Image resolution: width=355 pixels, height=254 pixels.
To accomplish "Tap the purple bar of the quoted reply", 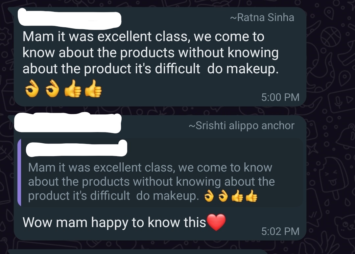I will [19, 173].
